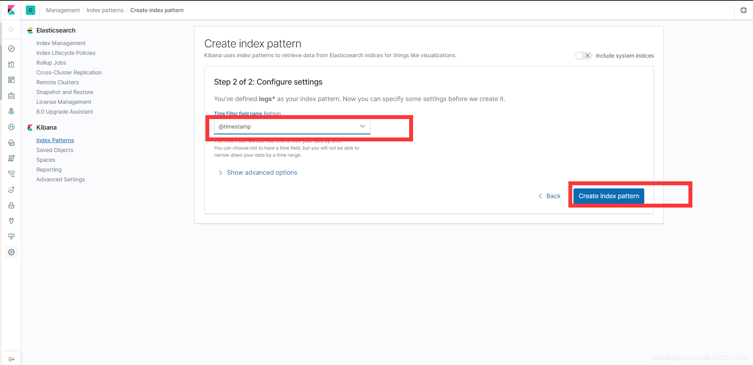Open Rollup Jobs menu item
Image resolution: width=753 pixels, height=365 pixels.
click(x=51, y=63)
